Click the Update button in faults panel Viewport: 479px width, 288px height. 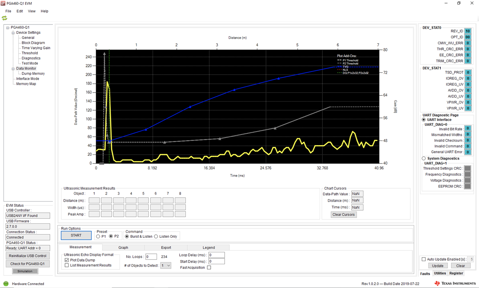[x=438, y=266]
